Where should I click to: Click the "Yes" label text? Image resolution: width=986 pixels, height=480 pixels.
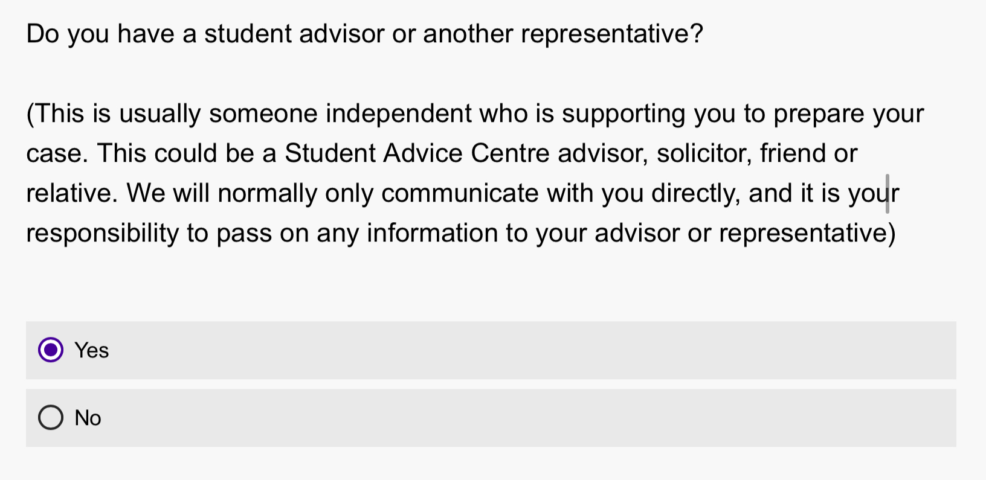pos(91,350)
